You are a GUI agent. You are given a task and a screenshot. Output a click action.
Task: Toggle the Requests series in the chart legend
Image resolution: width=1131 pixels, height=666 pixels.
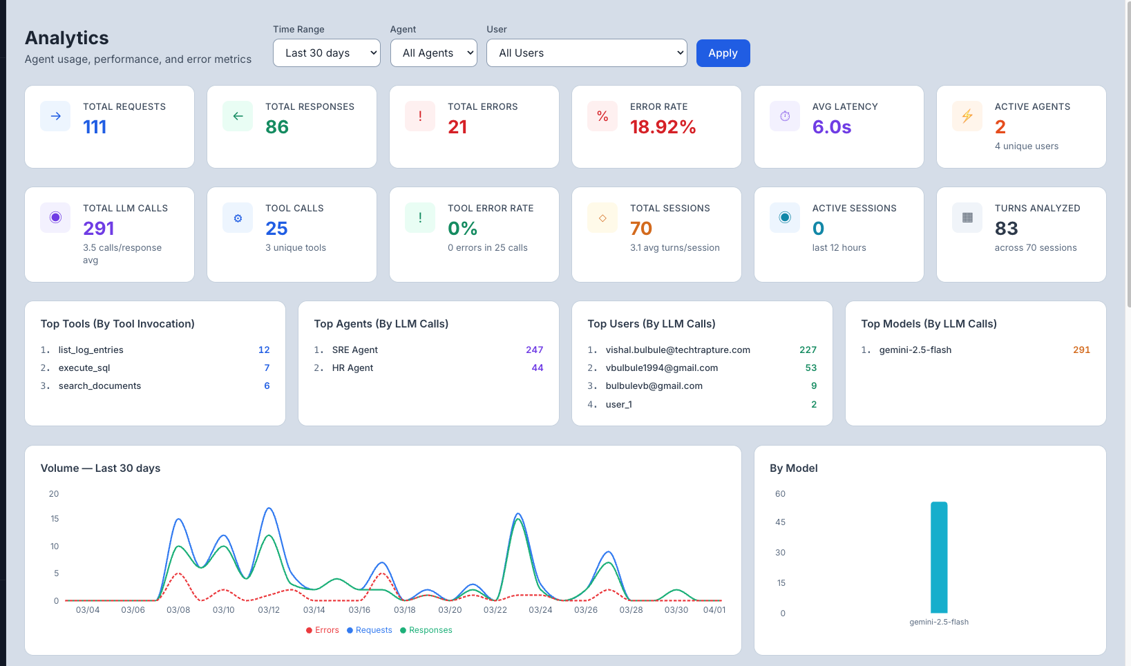369,629
